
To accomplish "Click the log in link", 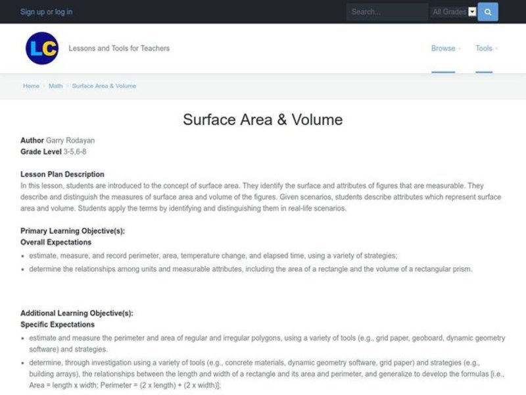I will (x=64, y=11).
